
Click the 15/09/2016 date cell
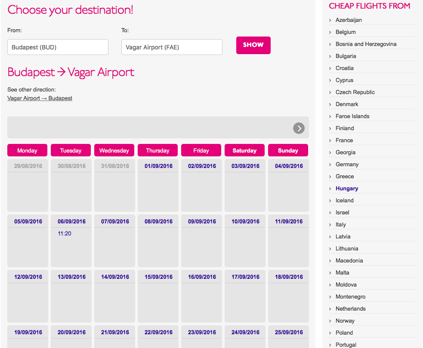pyautogui.click(x=158, y=296)
